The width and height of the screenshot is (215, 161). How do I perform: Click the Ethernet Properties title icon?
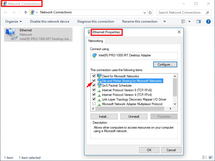coord(89,32)
